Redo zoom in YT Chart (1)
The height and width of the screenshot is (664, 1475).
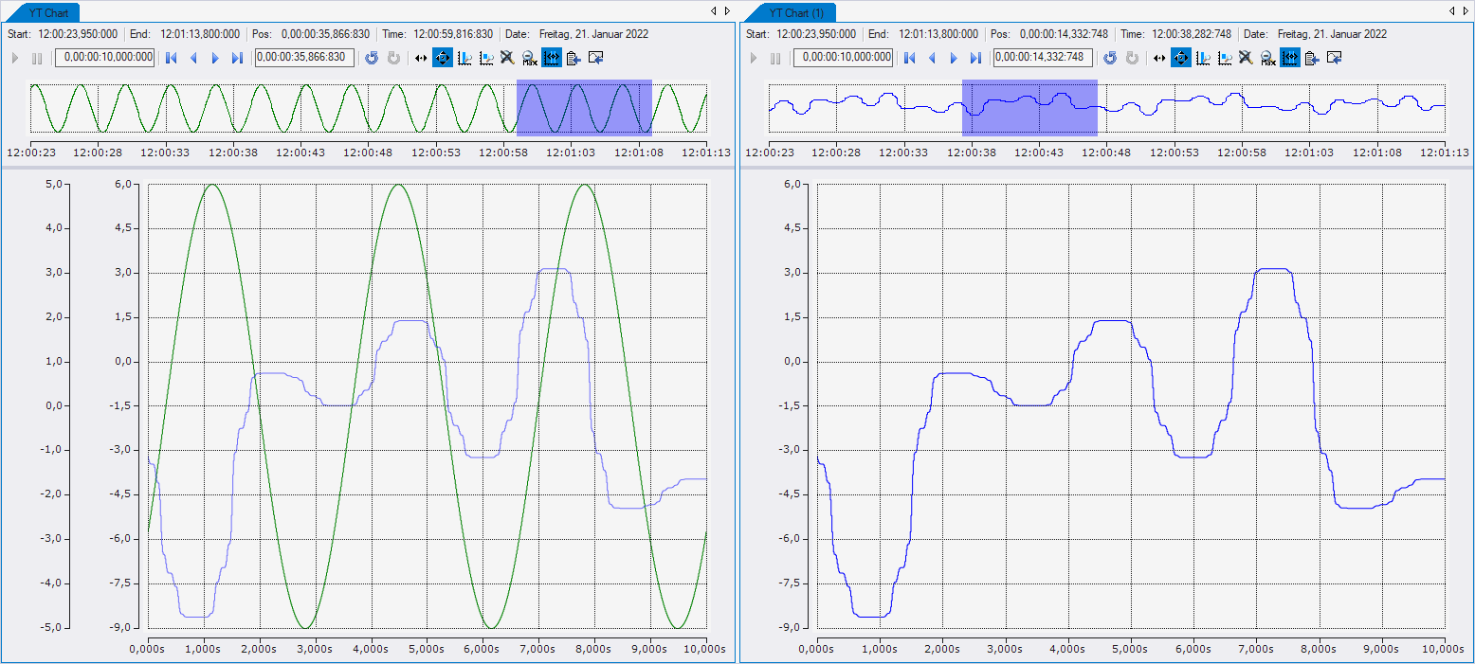click(1132, 58)
